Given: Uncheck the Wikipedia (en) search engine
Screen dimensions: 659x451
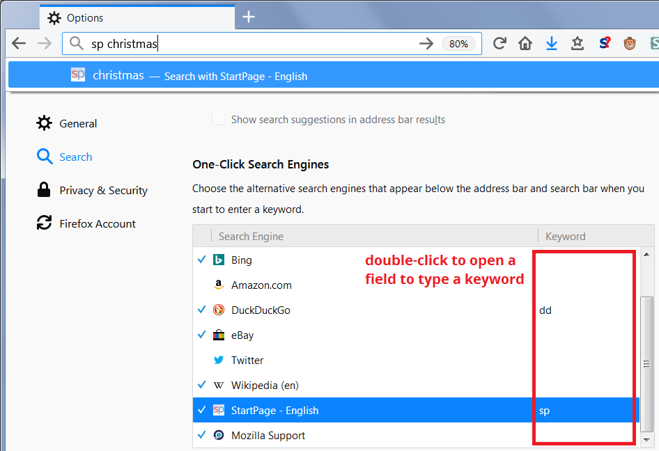Looking at the screenshot, I should tap(202, 385).
